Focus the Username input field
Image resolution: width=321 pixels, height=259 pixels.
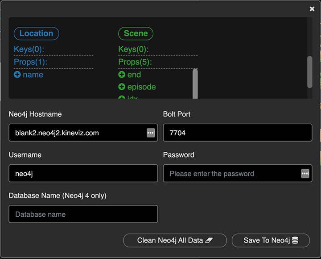[x=83, y=174]
